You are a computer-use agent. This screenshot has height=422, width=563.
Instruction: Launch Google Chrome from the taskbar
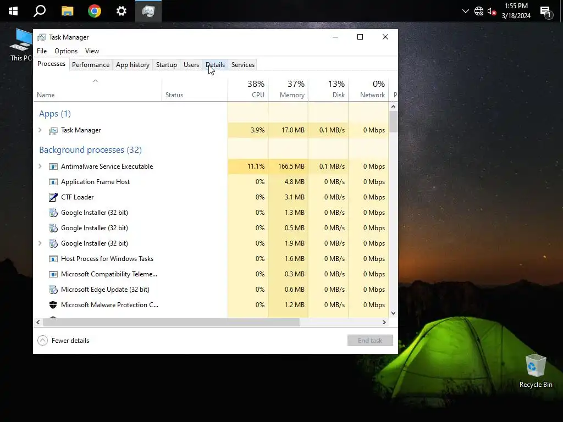95,11
